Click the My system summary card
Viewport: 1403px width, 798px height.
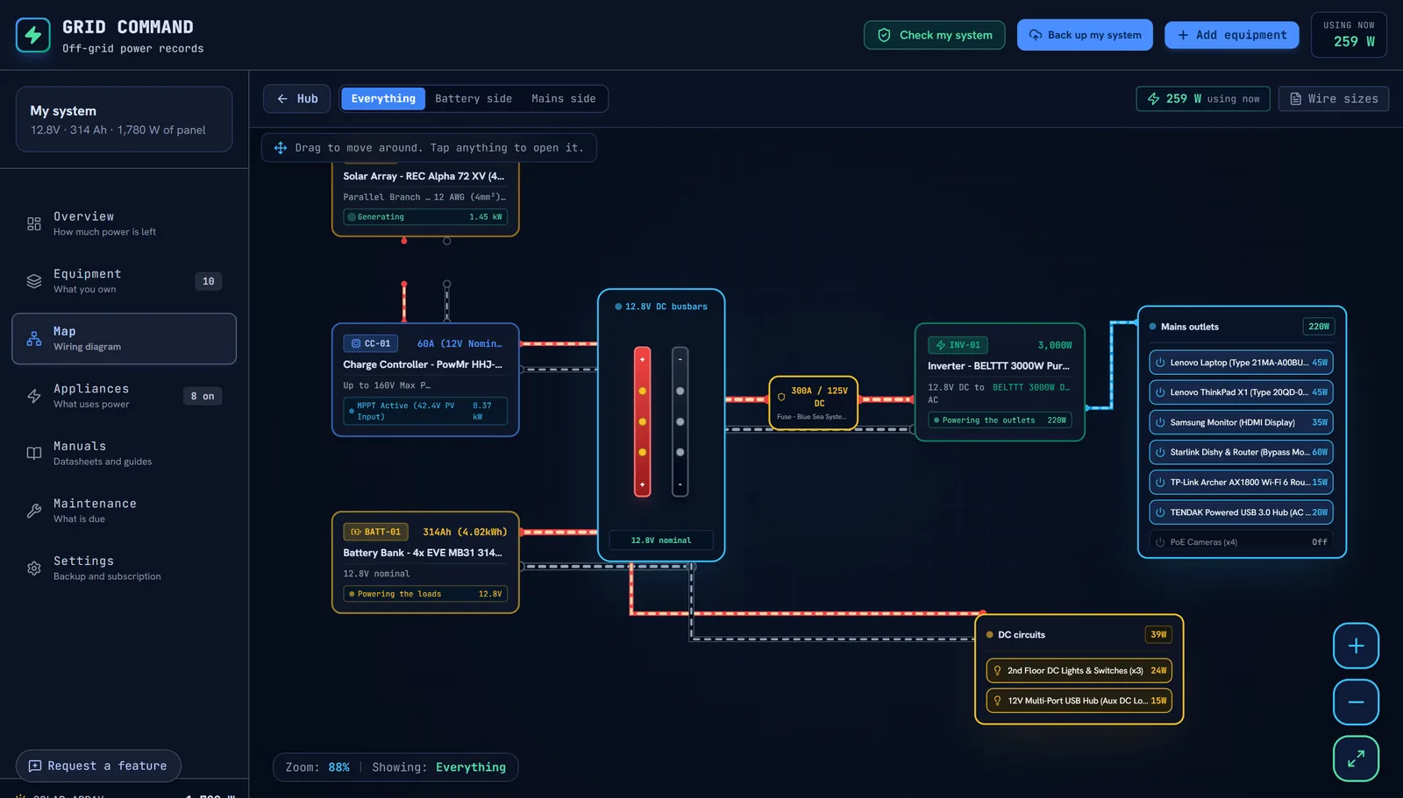(124, 119)
